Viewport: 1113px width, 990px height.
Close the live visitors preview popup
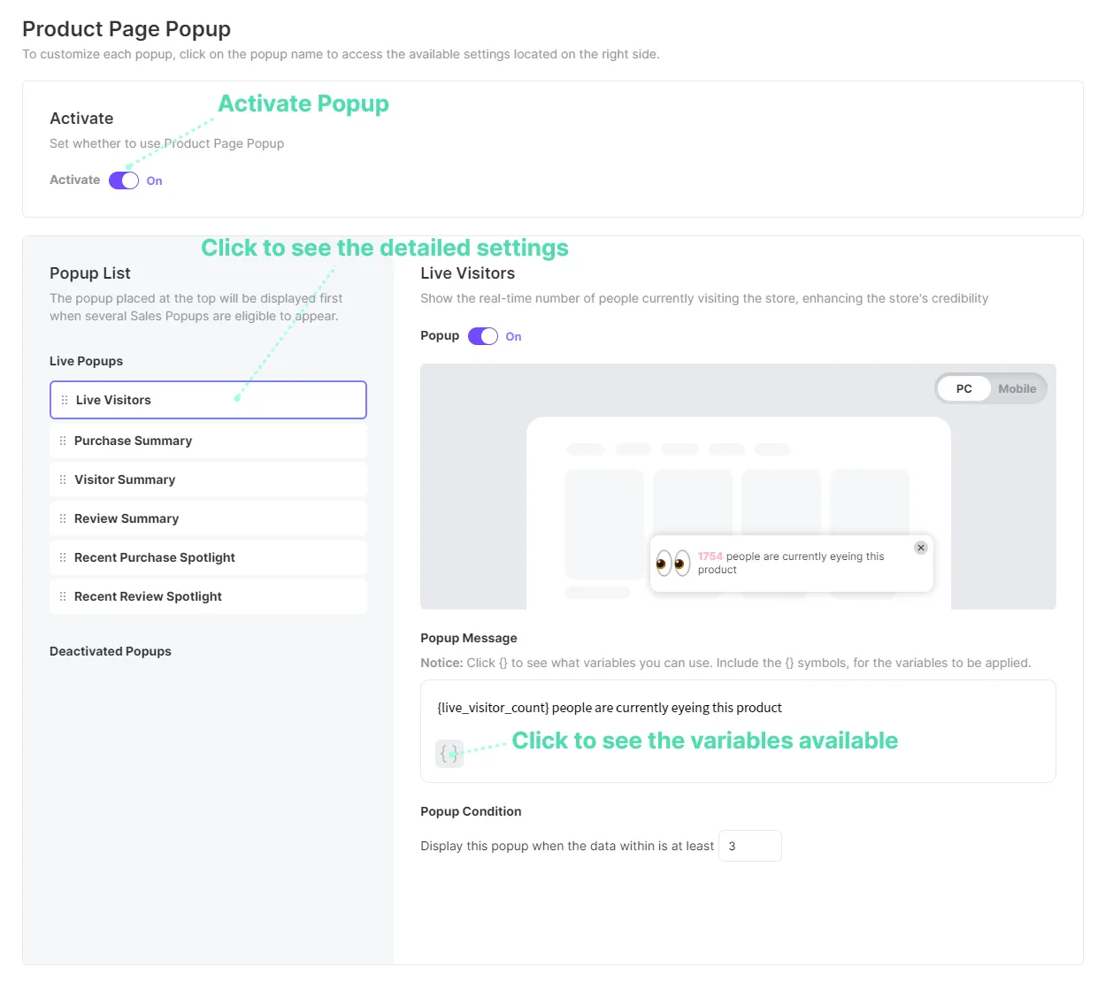tap(921, 548)
